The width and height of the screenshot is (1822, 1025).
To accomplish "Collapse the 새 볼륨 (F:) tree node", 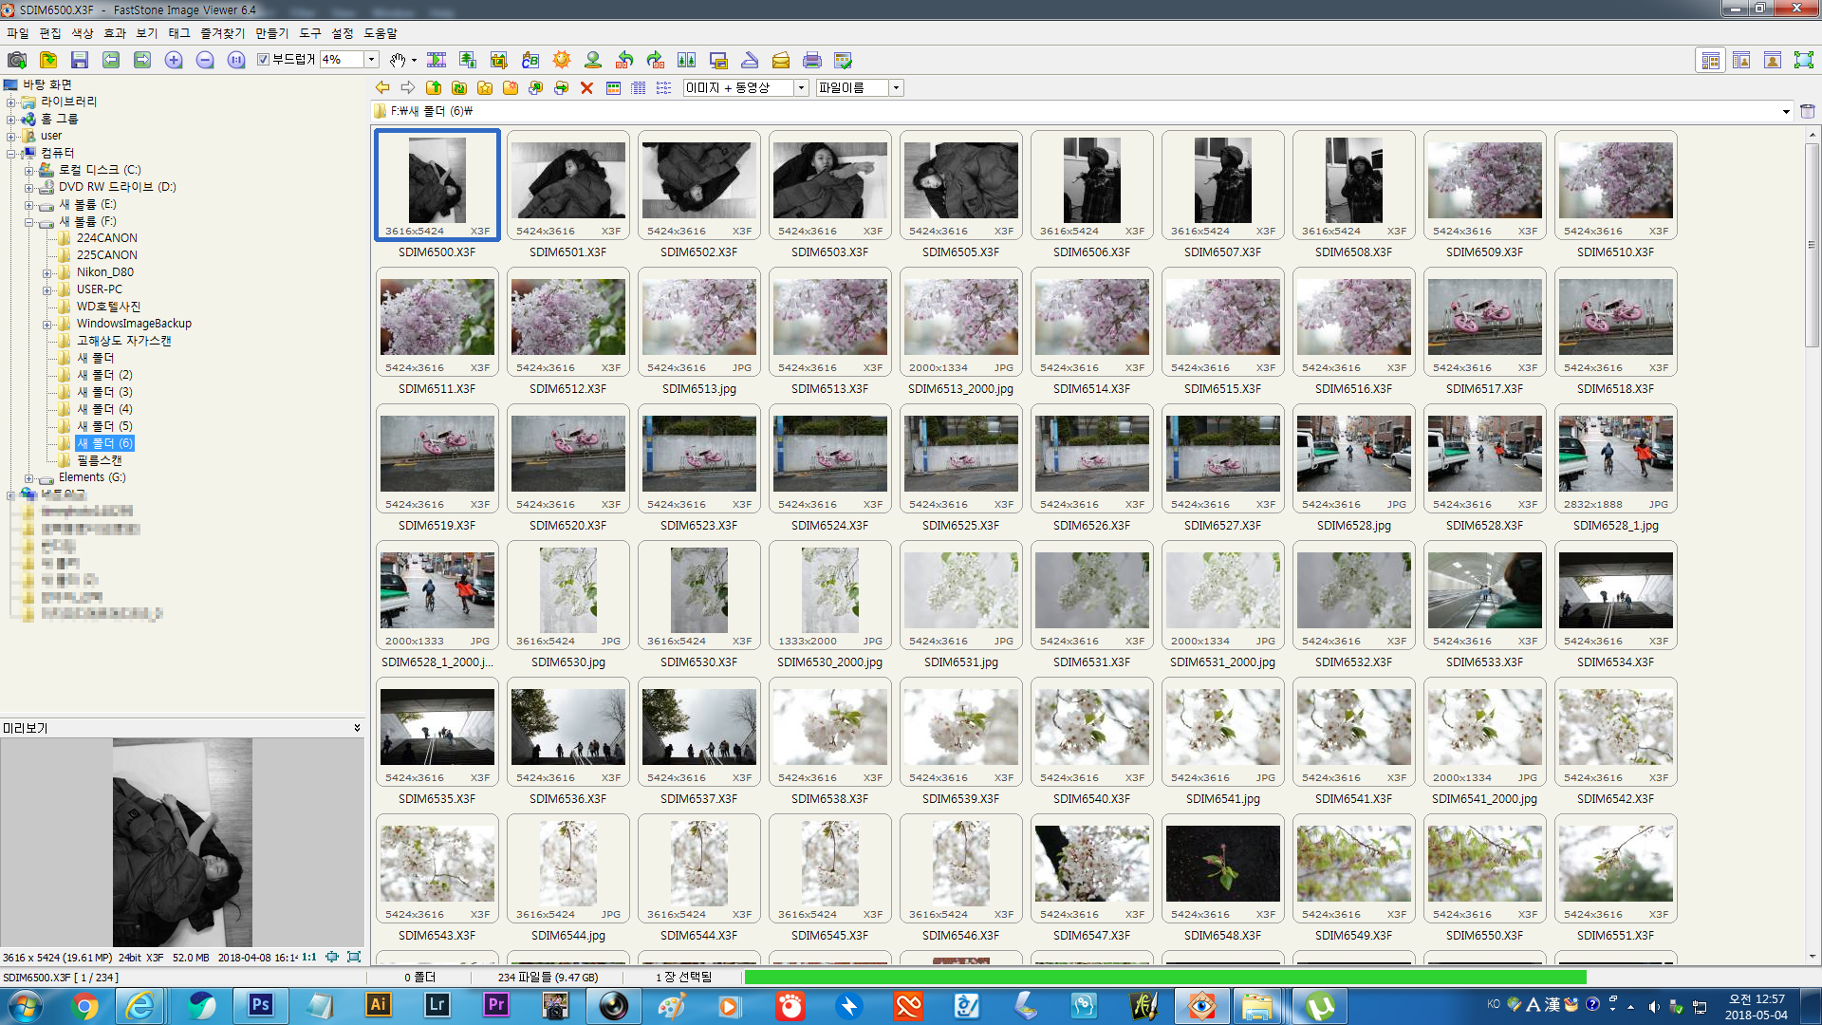I will tap(28, 222).
